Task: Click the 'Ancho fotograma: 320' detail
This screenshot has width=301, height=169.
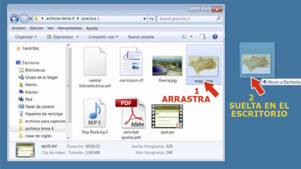Action: (152, 146)
